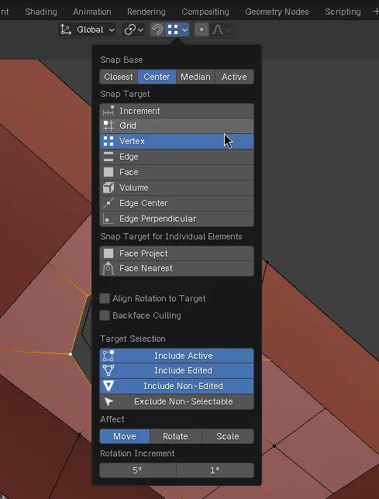
Task: Select the Edge Center snap target
Action: pyautogui.click(x=177, y=203)
